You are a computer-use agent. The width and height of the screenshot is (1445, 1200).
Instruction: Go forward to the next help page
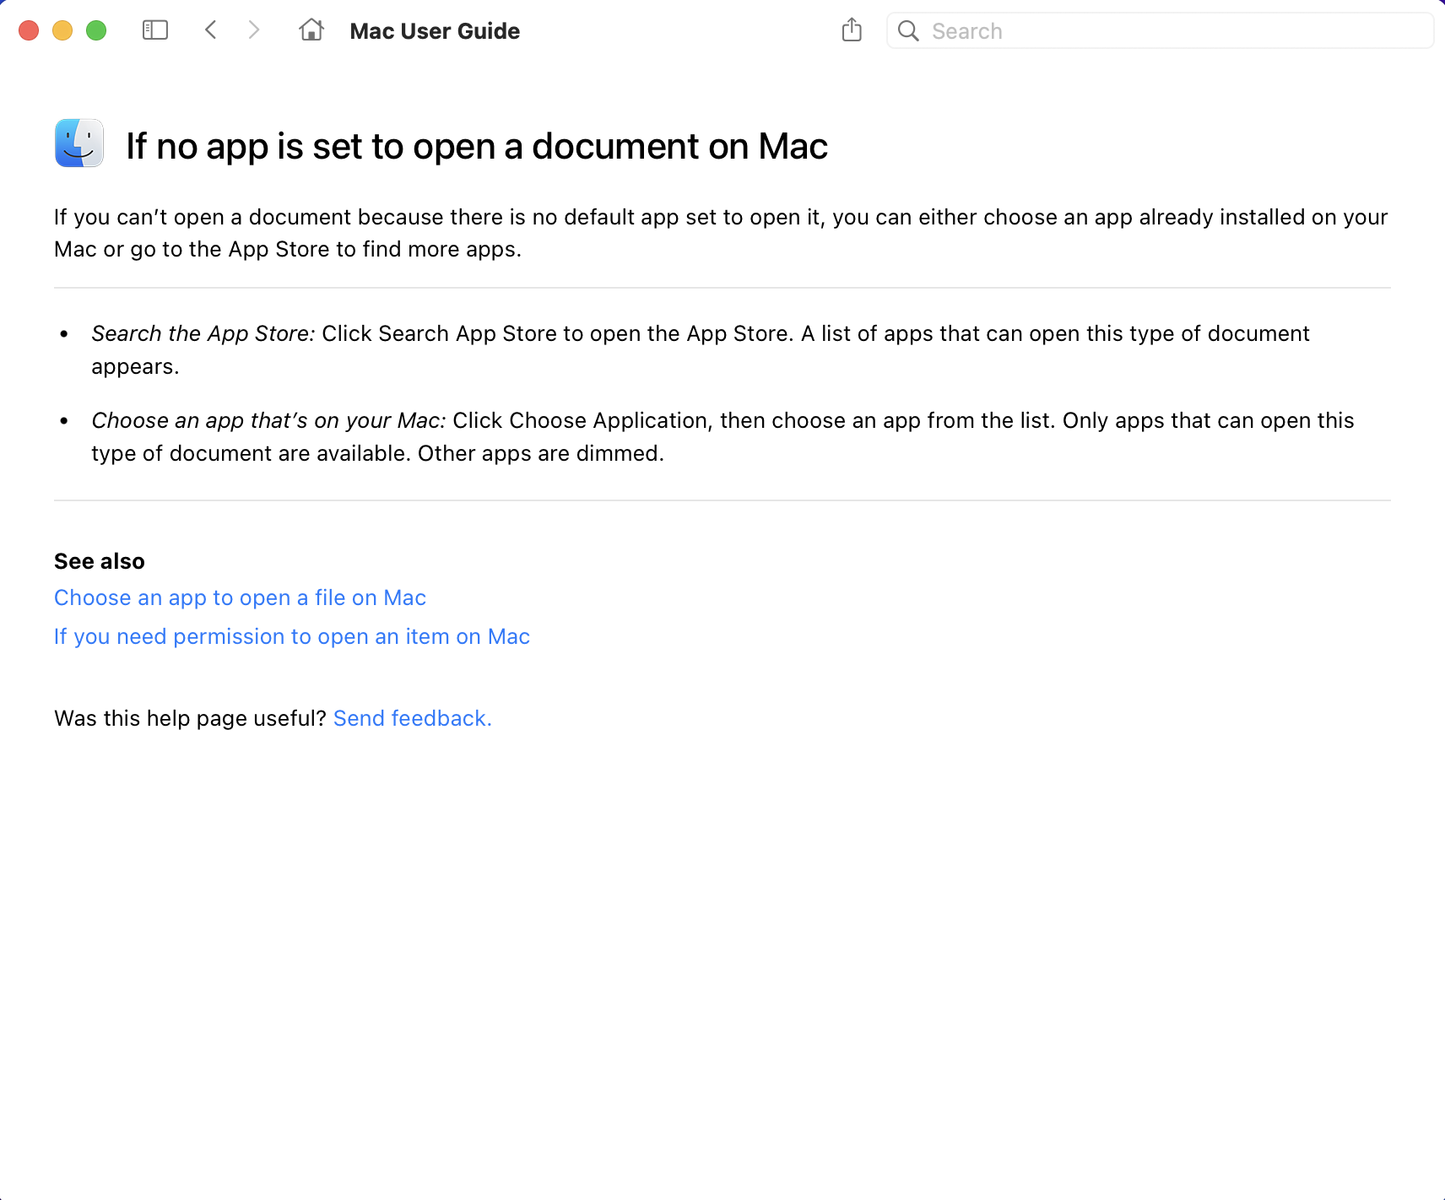(x=253, y=30)
